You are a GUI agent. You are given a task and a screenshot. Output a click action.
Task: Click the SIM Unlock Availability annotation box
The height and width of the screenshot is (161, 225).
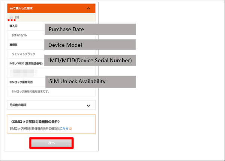click(90, 81)
